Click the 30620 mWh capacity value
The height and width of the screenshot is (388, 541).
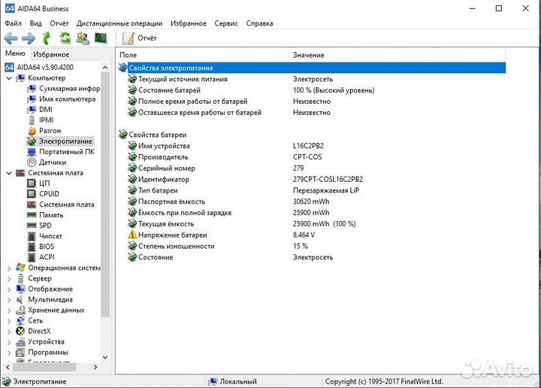click(x=311, y=202)
